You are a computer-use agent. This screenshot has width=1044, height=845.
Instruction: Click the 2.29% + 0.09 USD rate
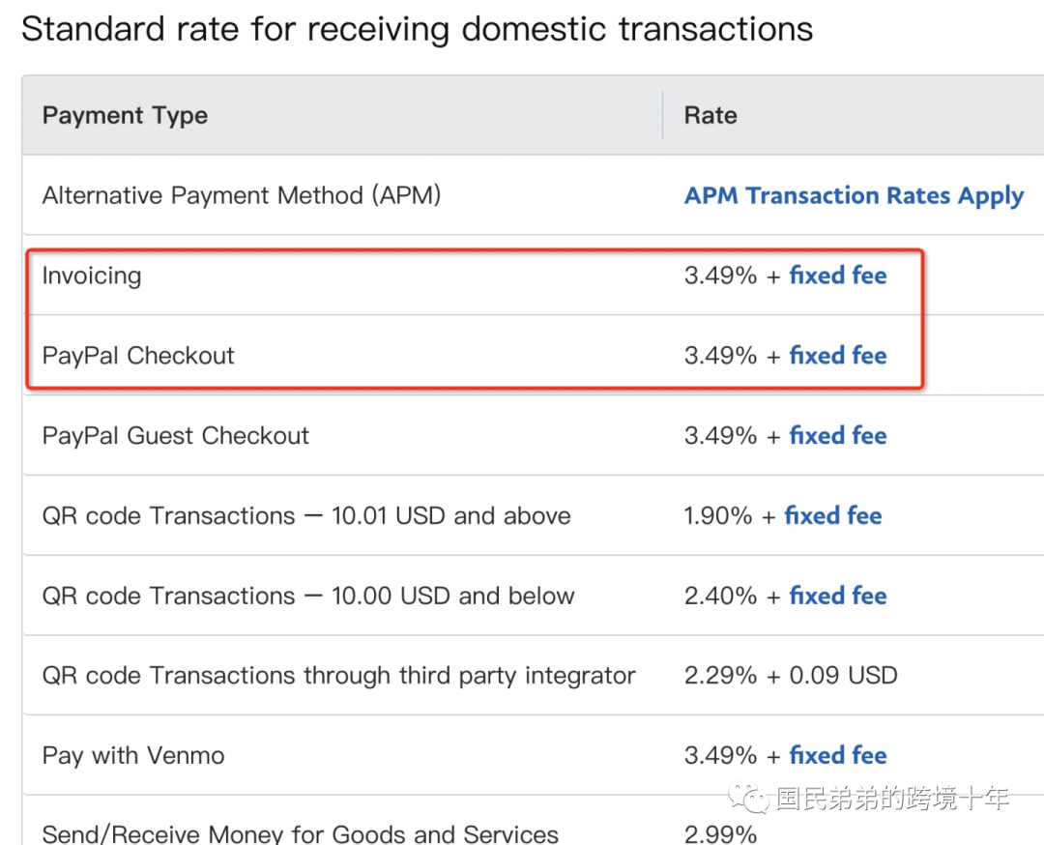(791, 676)
